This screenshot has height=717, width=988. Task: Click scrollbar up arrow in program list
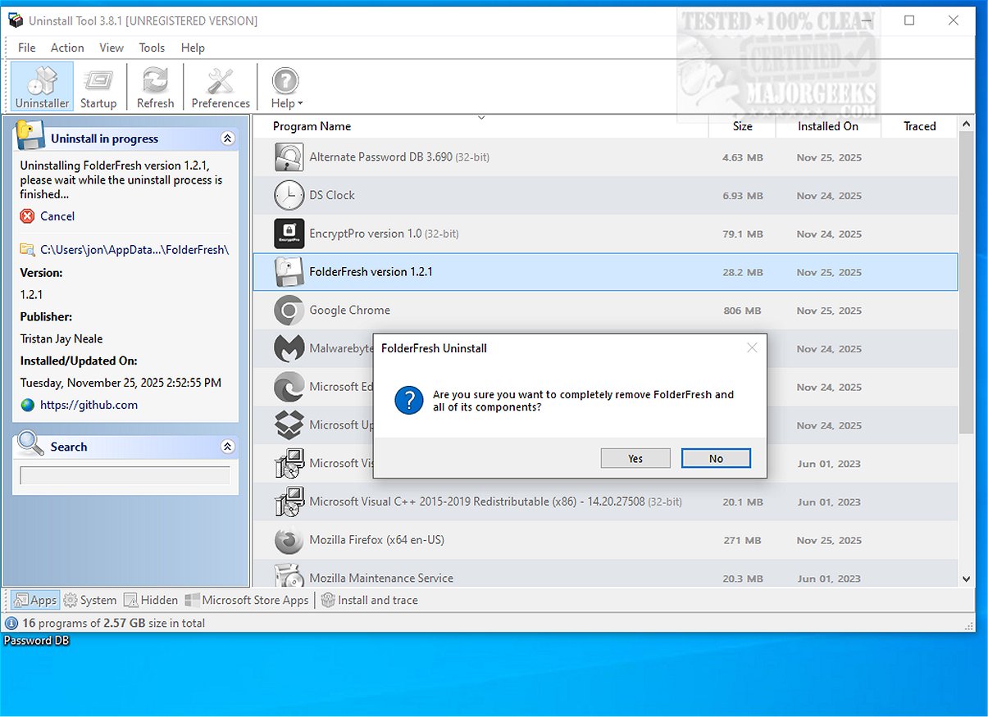967,124
